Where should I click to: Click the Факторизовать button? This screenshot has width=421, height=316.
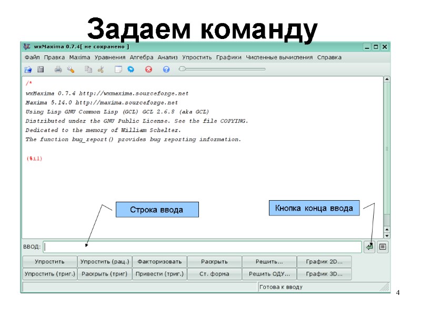coord(159,261)
